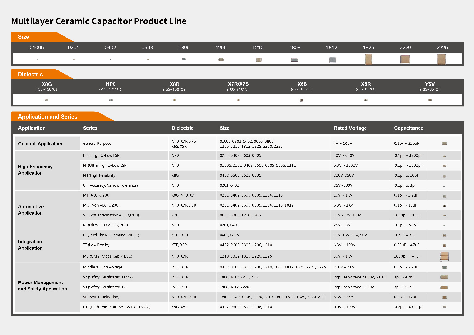Viewport: 474px width, 335px height.
Task: Click the Capacitance column header
Action: point(408,128)
